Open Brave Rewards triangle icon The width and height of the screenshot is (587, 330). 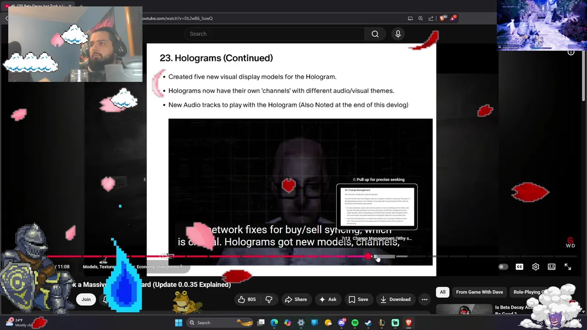point(453,18)
